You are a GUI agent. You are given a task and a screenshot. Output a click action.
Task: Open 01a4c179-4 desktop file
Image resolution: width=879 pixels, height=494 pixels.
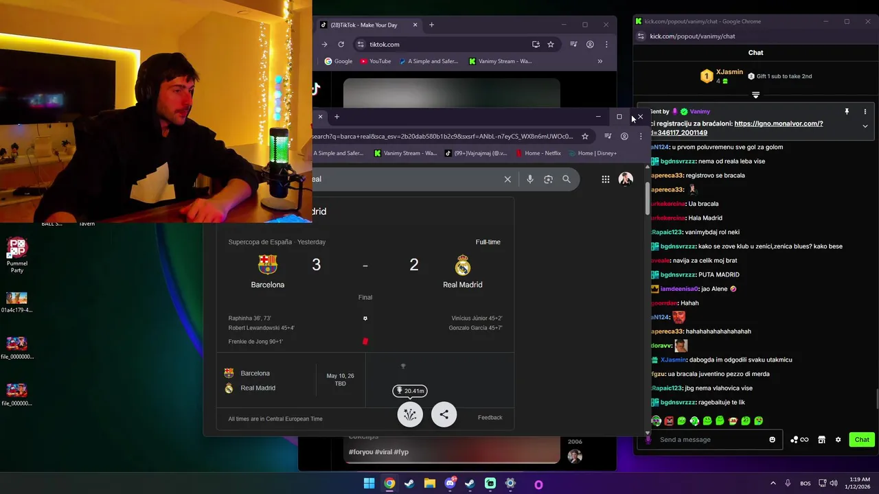tap(16, 302)
